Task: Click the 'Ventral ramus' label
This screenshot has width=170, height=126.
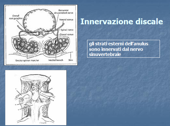Action: click(66, 20)
